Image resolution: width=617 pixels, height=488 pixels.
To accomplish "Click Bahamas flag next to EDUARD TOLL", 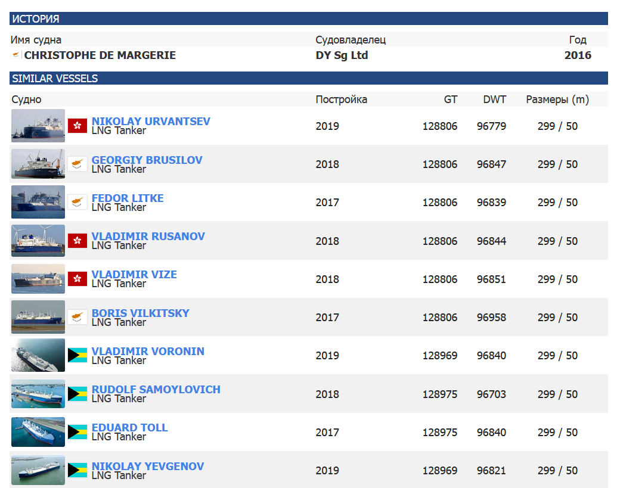I will pos(77,432).
